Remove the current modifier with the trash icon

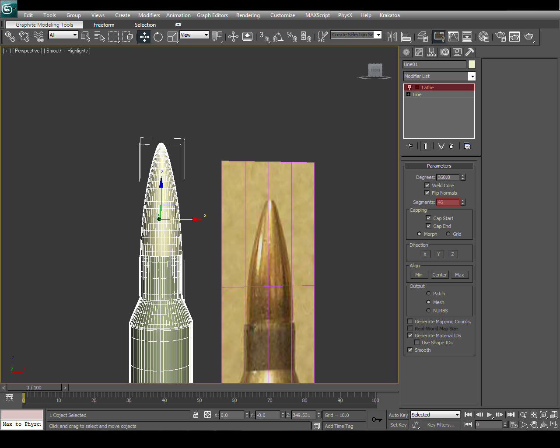tap(451, 146)
